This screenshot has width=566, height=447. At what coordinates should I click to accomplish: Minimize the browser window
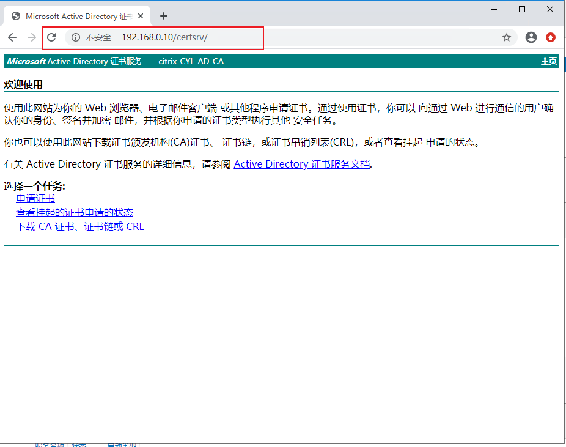click(x=493, y=9)
